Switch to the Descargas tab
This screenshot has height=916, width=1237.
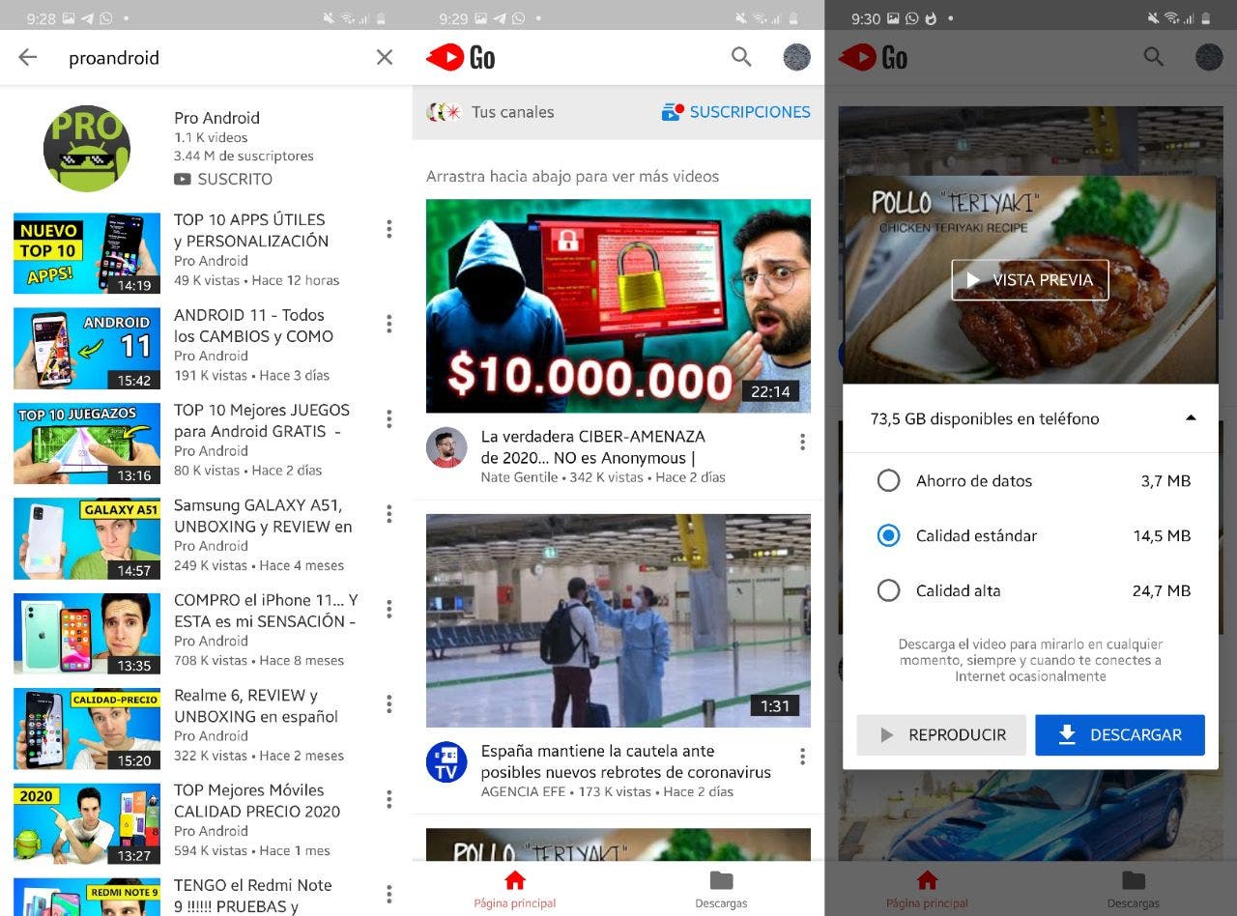pyautogui.click(x=721, y=889)
